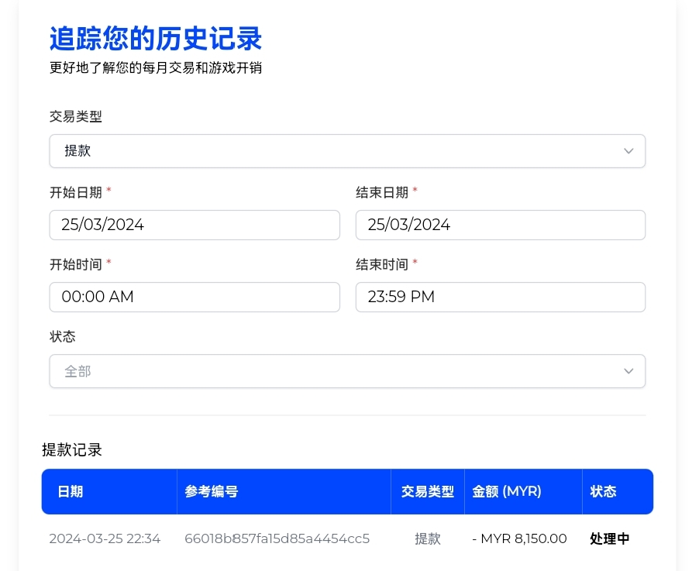Open the 状态 dropdown showing 全部
The width and height of the screenshot is (699, 571).
click(x=346, y=372)
